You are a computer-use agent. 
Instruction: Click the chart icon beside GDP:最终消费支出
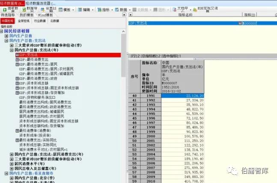tap(17, 59)
